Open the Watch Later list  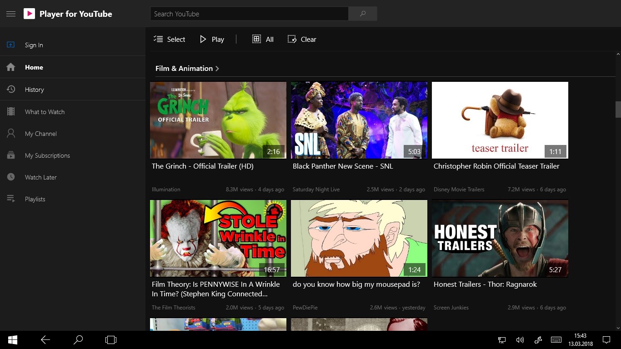point(73,177)
